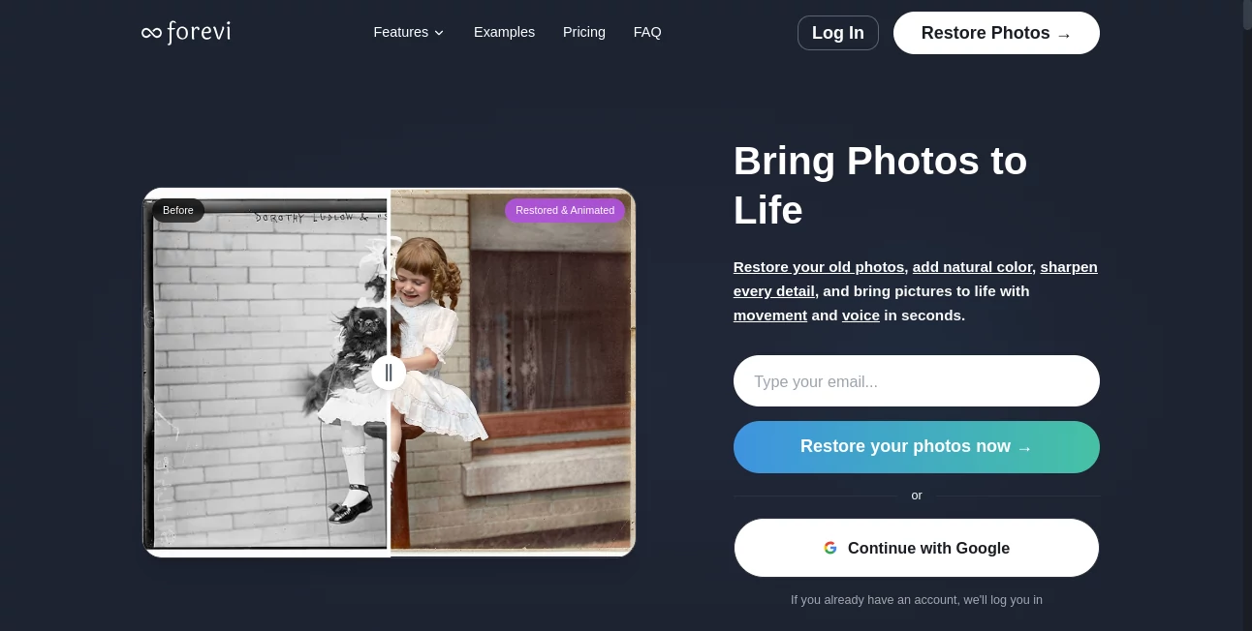Screen dimensions: 1252x631
Task: Click the Log In button
Action: 837,33
